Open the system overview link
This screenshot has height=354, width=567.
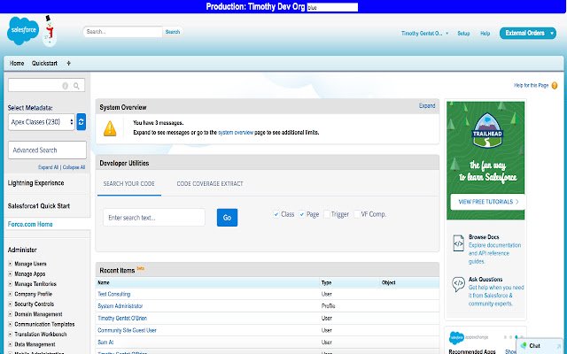tap(236, 133)
